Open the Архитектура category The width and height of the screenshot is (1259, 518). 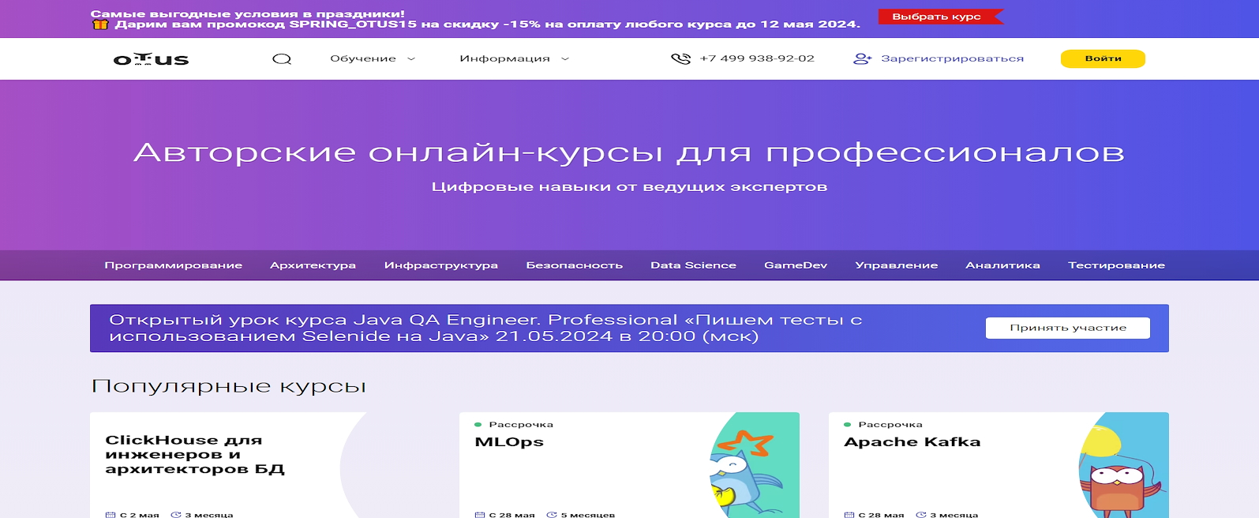[313, 265]
